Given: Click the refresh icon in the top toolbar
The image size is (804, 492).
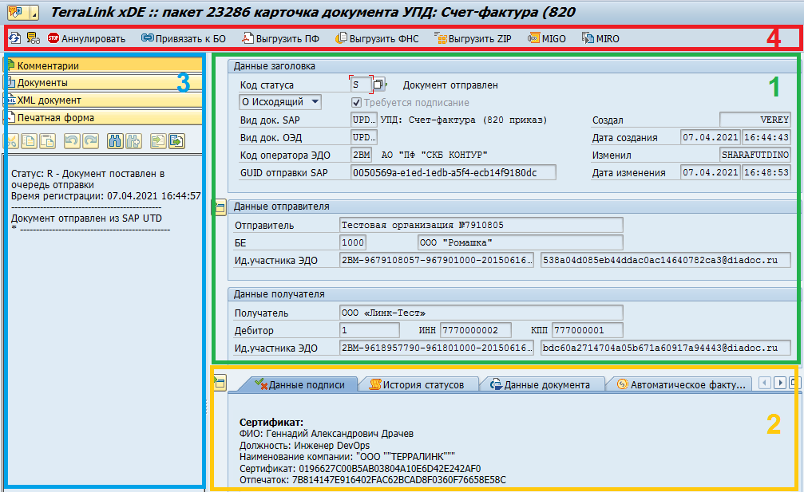Looking at the screenshot, I should (14, 38).
